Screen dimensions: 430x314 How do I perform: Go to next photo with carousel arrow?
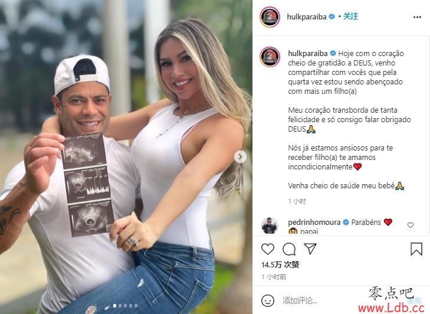(x=240, y=157)
